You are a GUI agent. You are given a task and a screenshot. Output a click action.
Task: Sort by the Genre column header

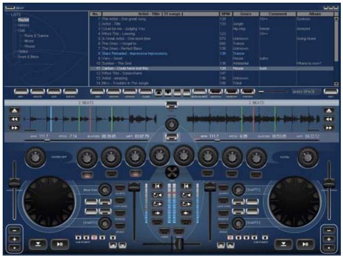click(245, 14)
